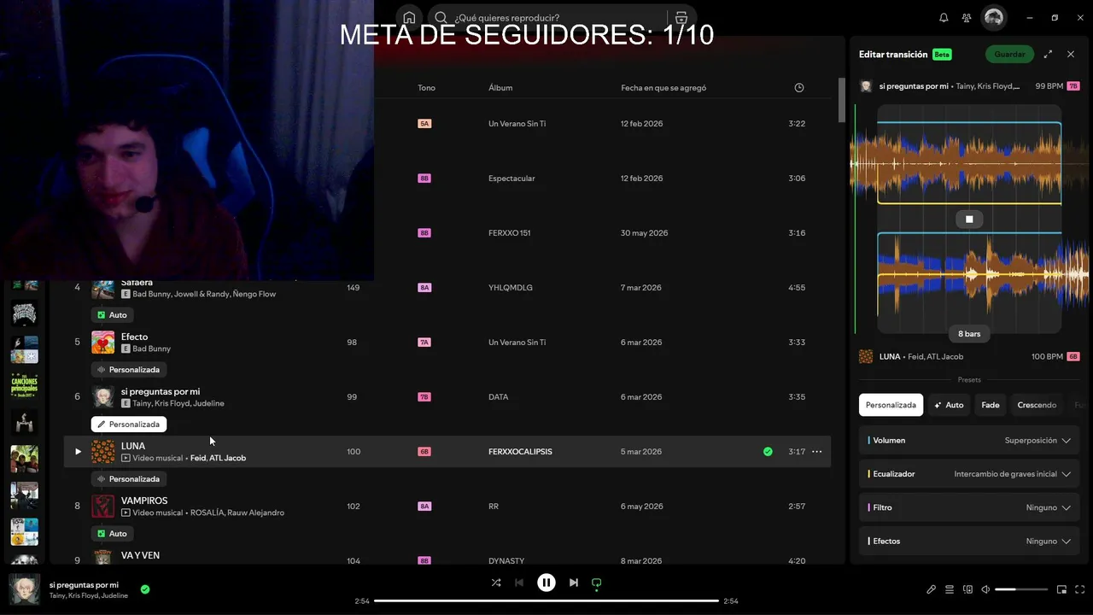Open the DATA album link

point(499,397)
